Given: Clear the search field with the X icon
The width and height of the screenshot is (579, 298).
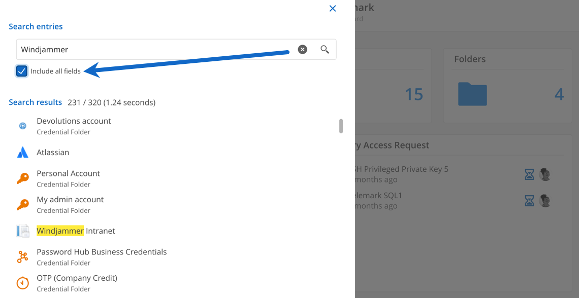Looking at the screenshot, I should [302, 49].
